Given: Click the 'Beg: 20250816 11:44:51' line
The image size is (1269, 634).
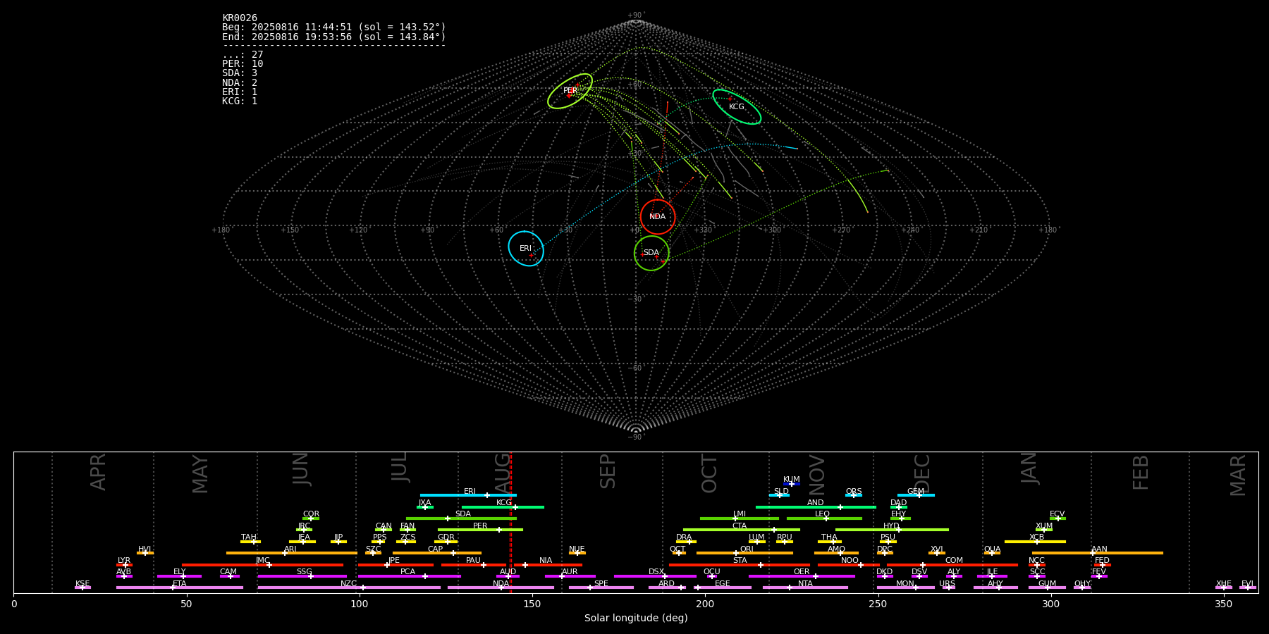Looking at the screenshot, I should click(x=334, y=27).
